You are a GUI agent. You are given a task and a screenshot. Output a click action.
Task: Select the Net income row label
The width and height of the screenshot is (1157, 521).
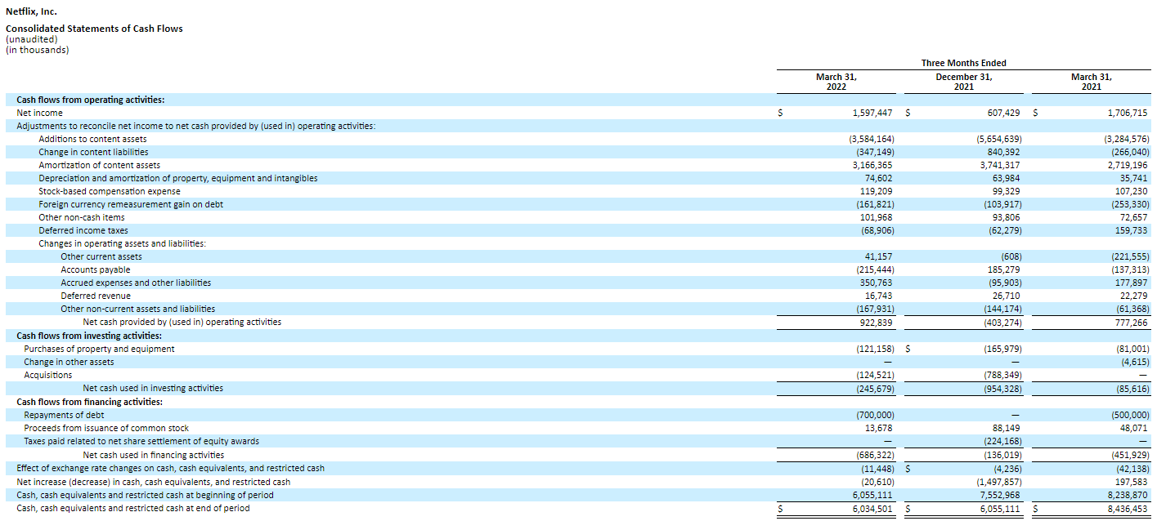[39, 113]
